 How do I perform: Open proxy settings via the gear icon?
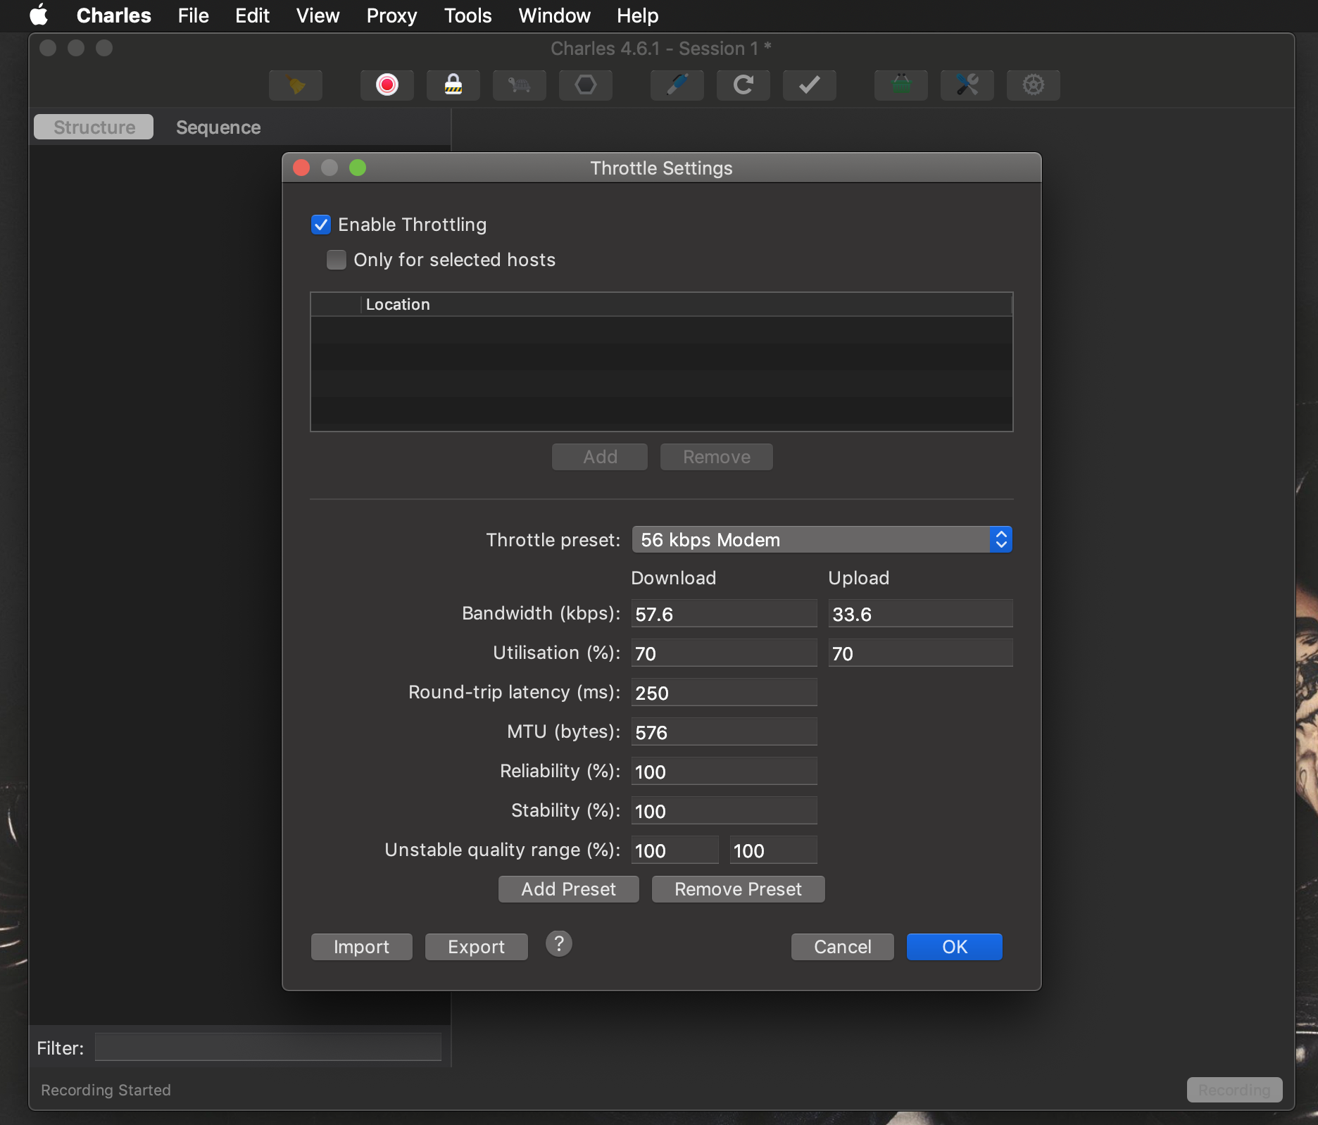[1033, 85]
